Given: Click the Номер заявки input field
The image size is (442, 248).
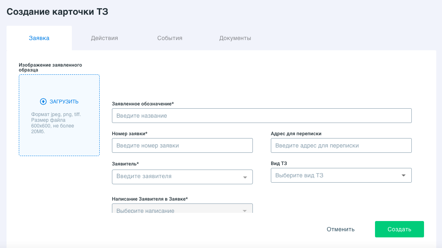Looking at the screenshot, I should 182,145.
